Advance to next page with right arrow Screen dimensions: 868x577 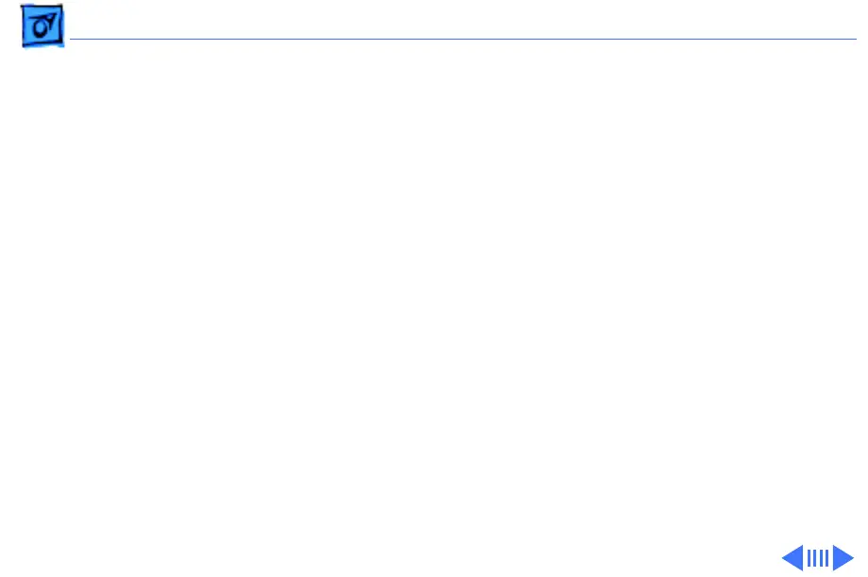click(x=843, y=557)
